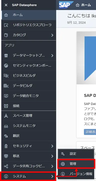Click the Security padlock icon

pyautogui.click(x=6, y=146)
